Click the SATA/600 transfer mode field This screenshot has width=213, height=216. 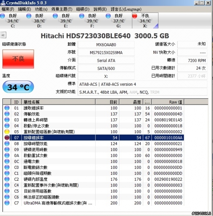point(106,68)
